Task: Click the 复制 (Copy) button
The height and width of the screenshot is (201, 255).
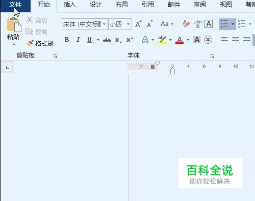Action: [36, 32]
